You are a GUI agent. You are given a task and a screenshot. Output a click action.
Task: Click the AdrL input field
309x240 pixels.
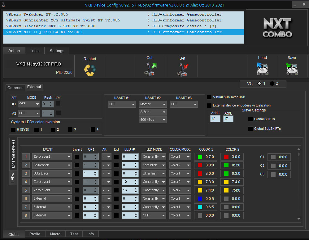coord(228,119)
